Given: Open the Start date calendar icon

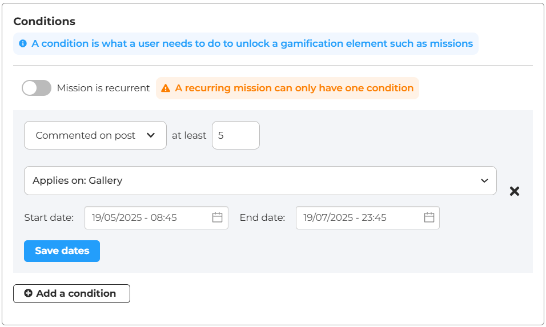Looking at the screenshot, I should 217,217.
